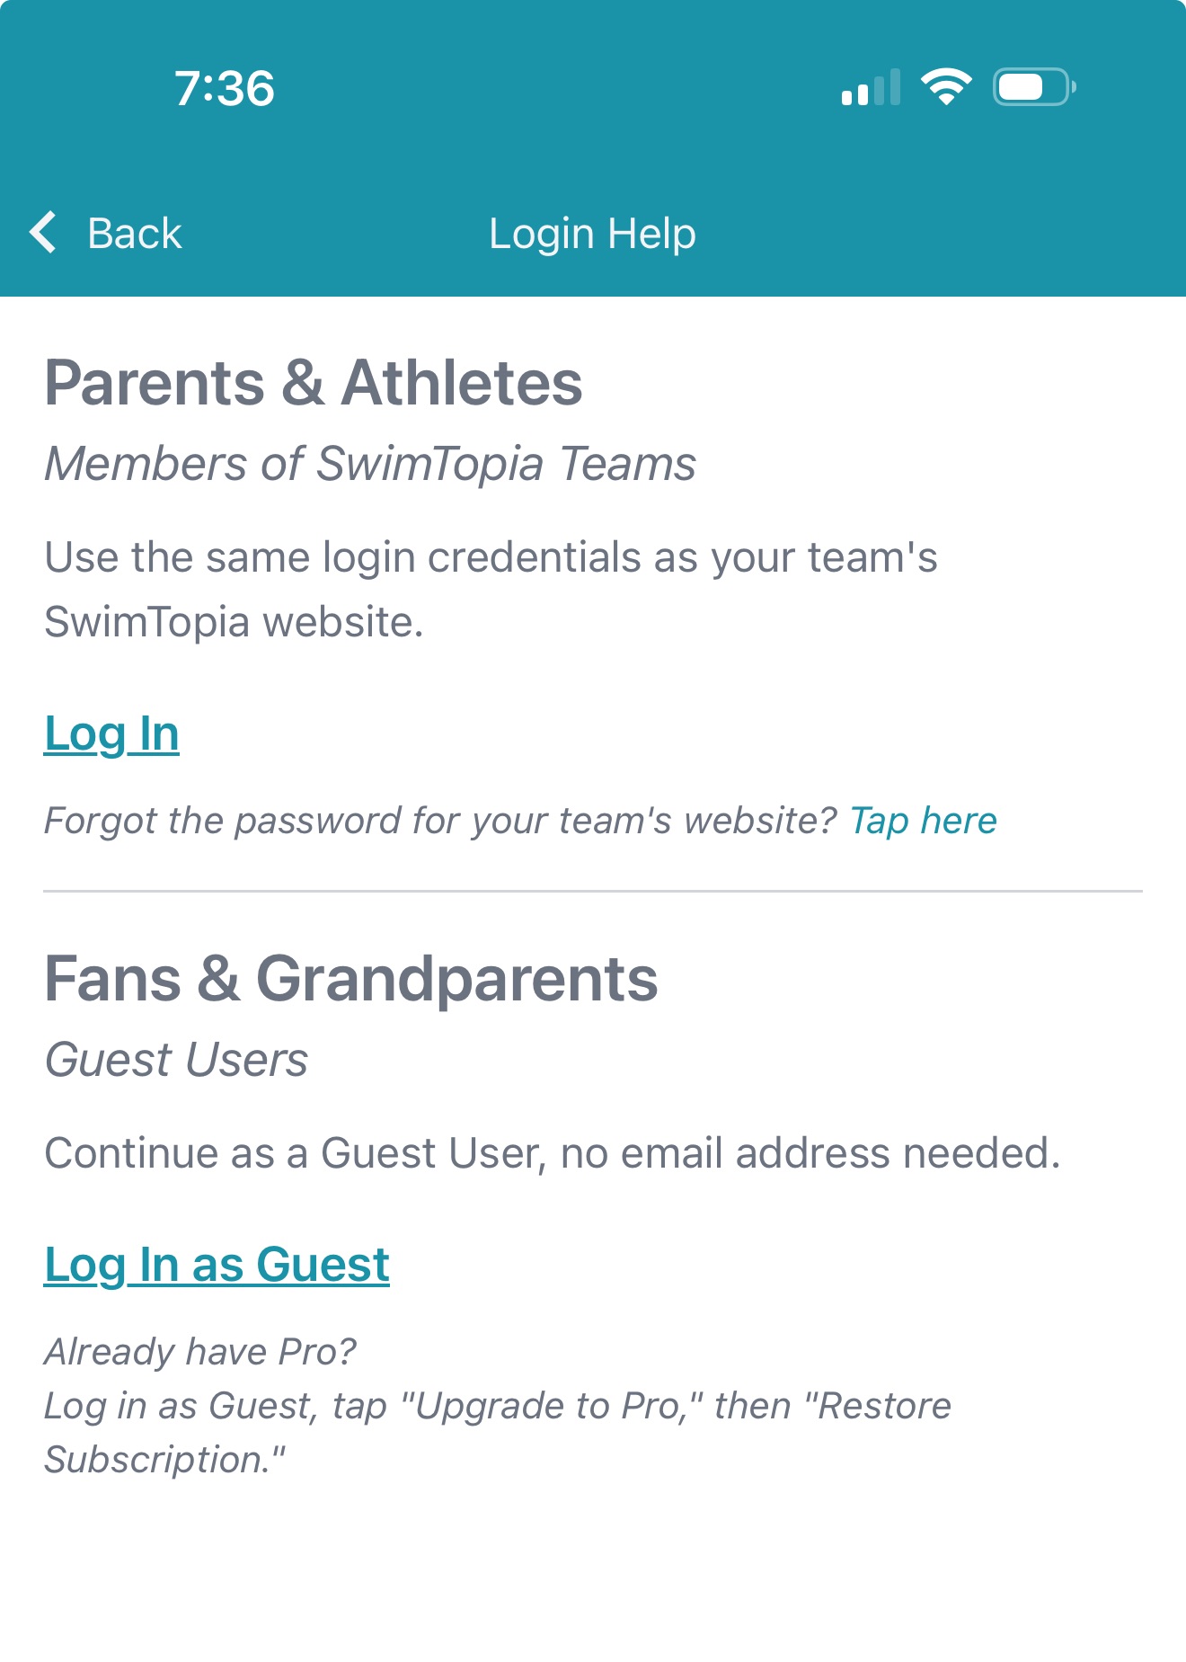This screenshot has height=1662, width=1186.
Task: Tap the Forgot the password question text
Action: (440, 820)
